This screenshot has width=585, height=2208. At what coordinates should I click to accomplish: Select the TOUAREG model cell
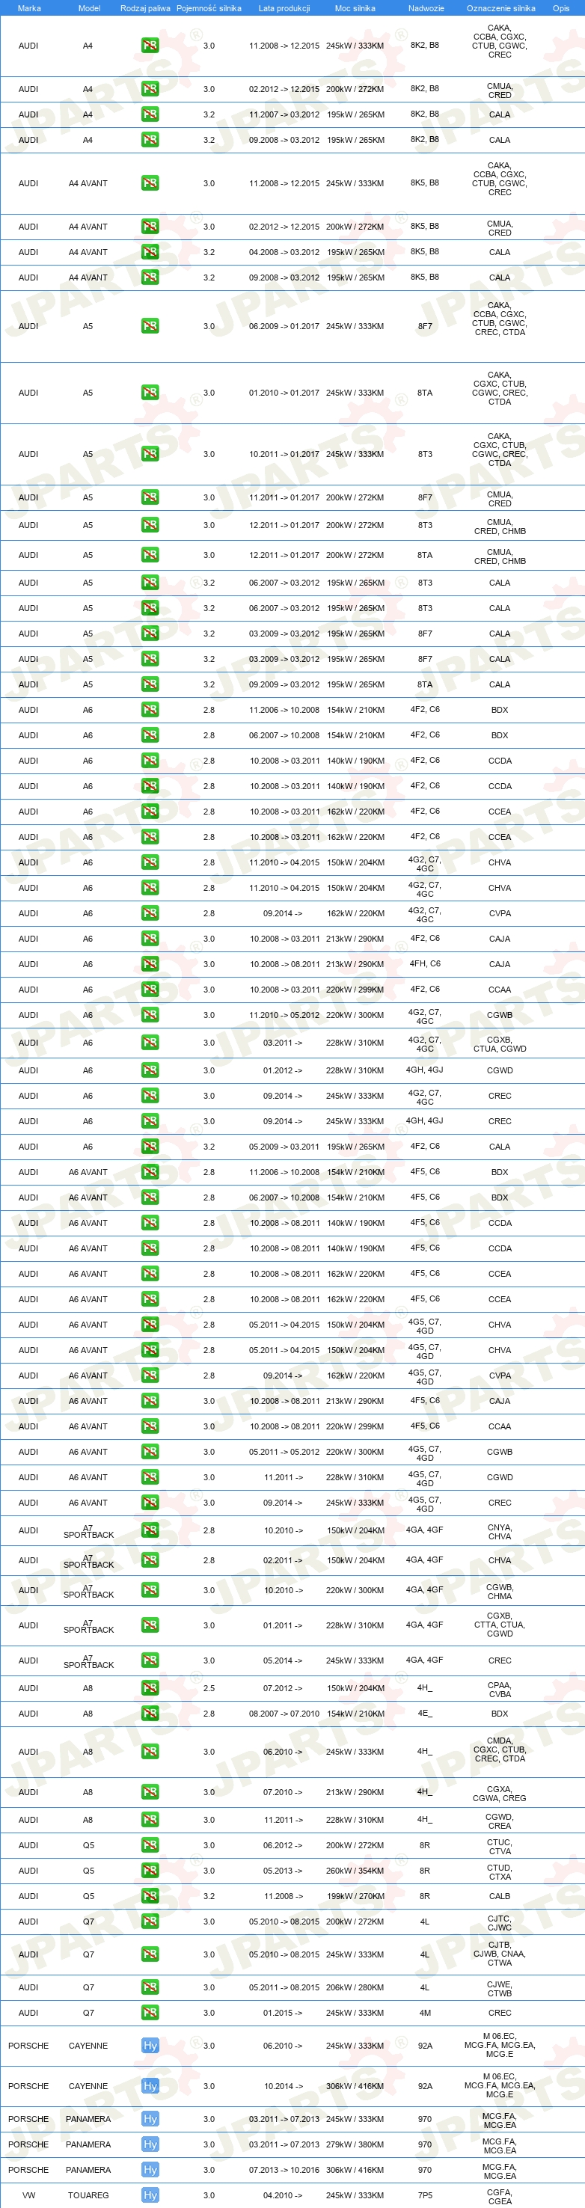pos(88,2196)
